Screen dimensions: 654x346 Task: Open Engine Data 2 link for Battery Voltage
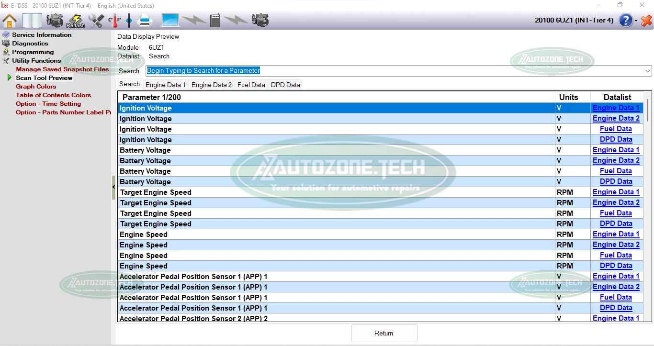616,160
